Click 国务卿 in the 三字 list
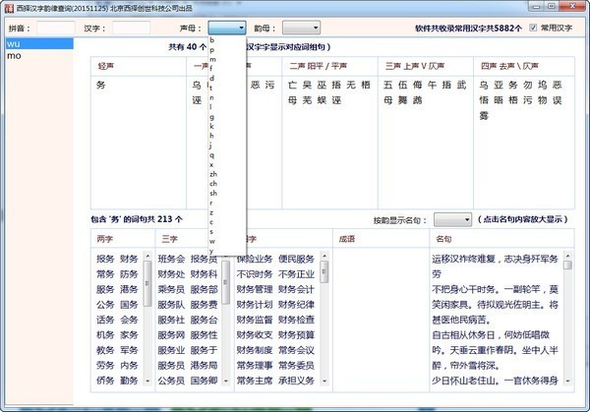The image size is (590, 412). (x=204, y=381)
